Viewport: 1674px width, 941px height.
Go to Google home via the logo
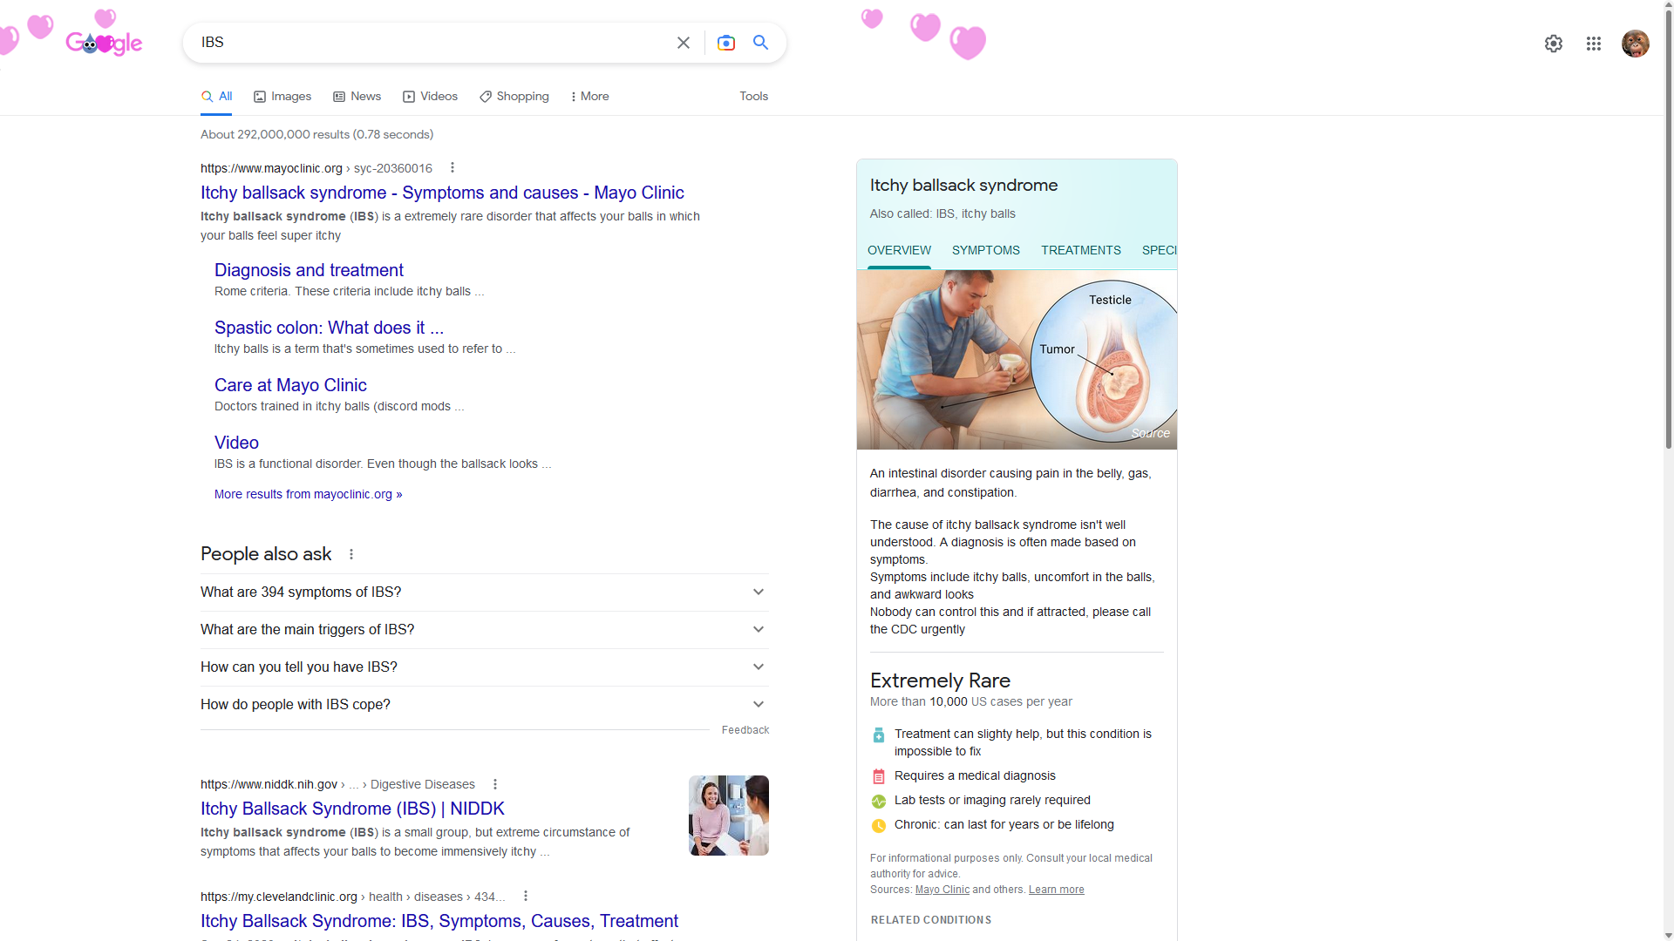pyautogui.click(x=104, y=42)
